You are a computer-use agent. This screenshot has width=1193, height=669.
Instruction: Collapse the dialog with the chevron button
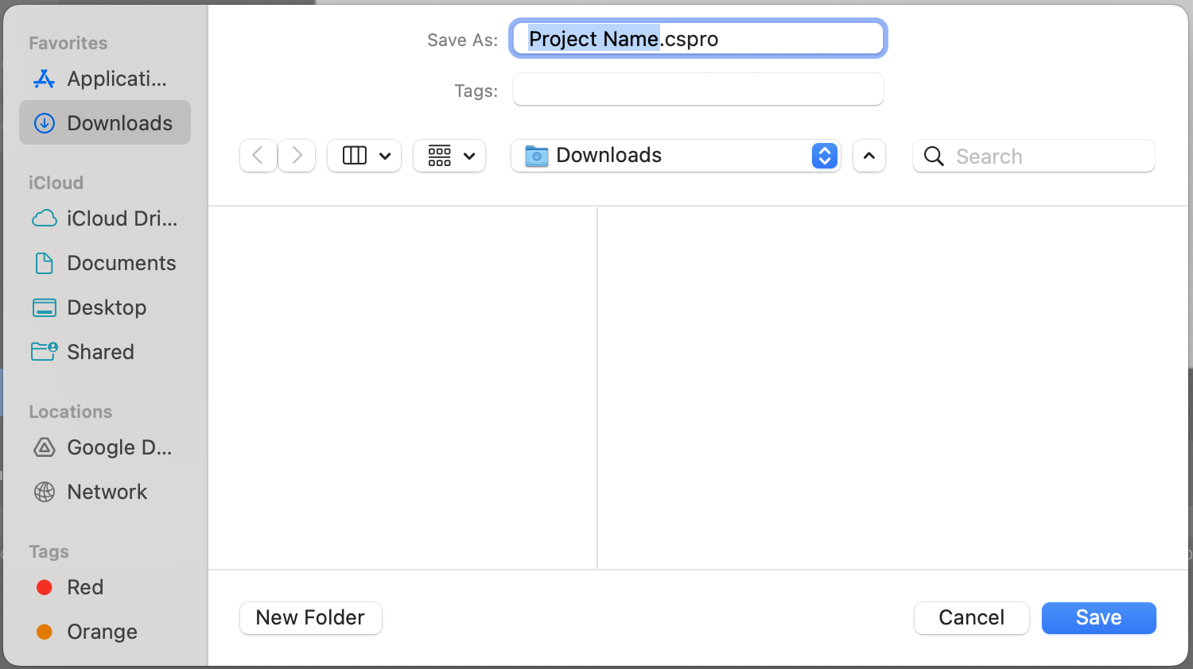click(x=869, y=156)
